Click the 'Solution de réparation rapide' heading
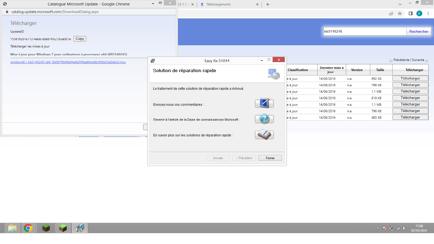This screenshot has width=434, height=244. pyautogui.click(x=184, y=70)
